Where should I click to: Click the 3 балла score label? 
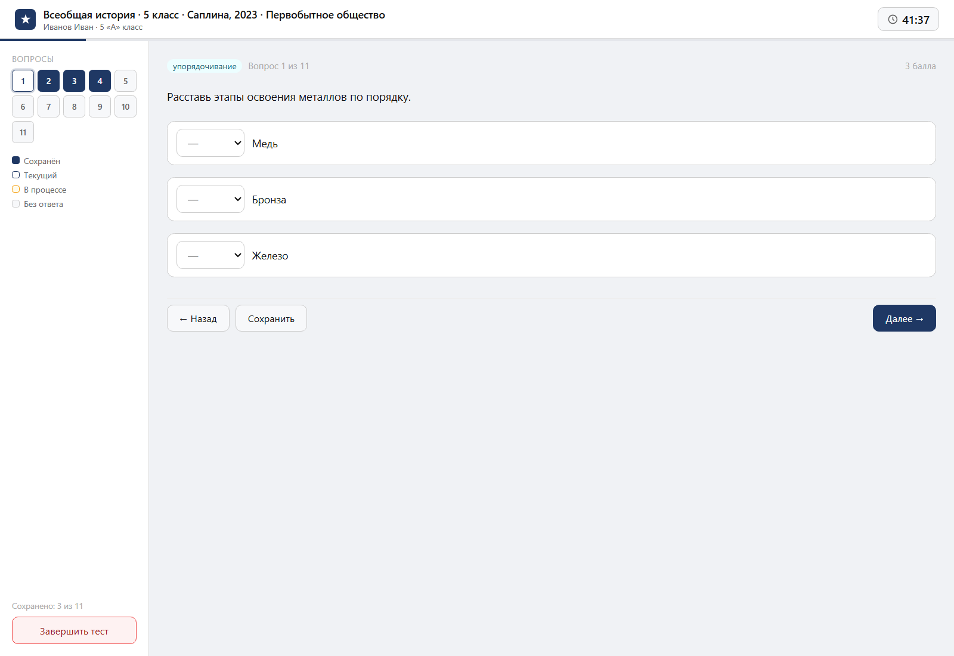(x=920, y=66)
